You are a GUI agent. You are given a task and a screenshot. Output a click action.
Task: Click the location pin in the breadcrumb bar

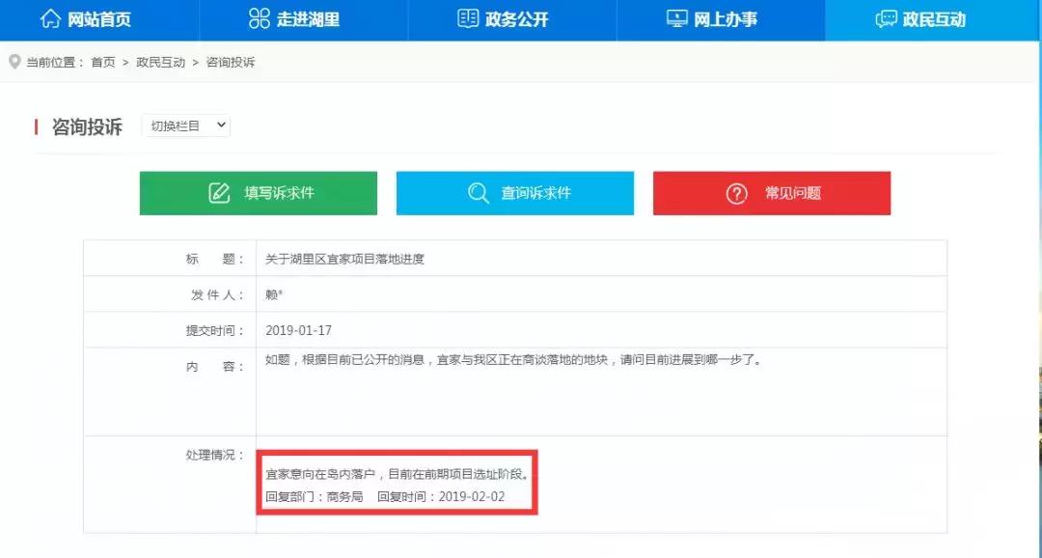pos(14,61)
